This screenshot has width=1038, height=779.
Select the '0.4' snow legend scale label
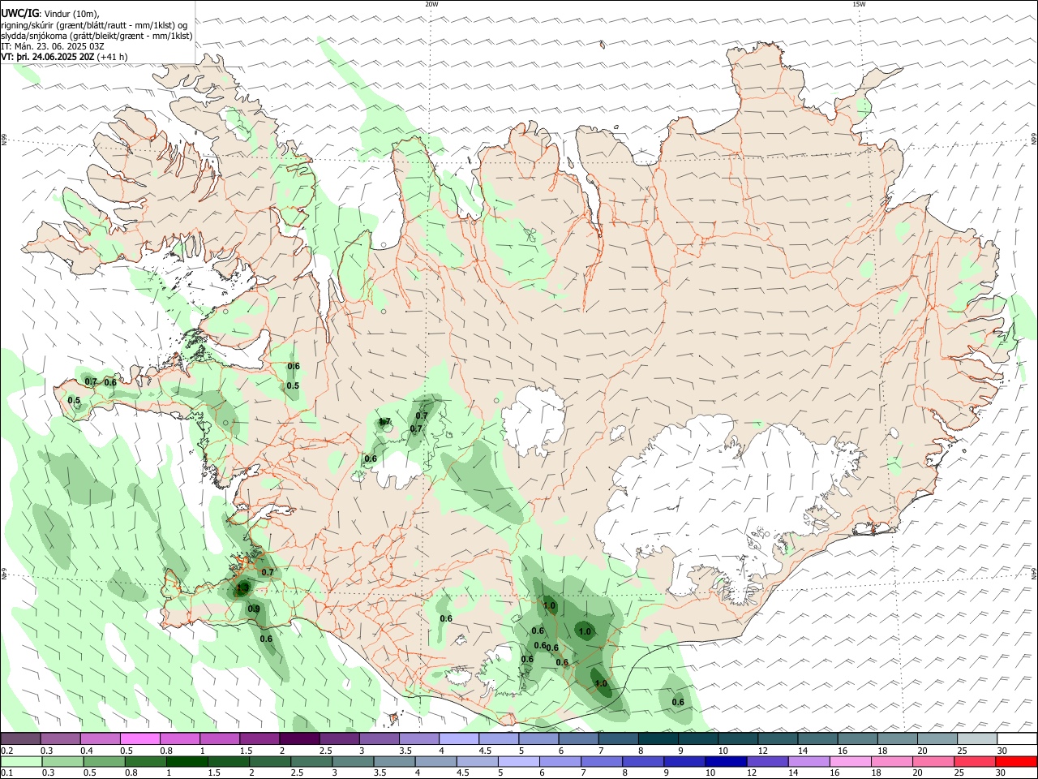pyautogui.click(x=87, y=751)
